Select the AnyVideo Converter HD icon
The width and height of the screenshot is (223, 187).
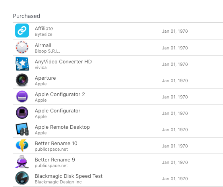point(22,64)
